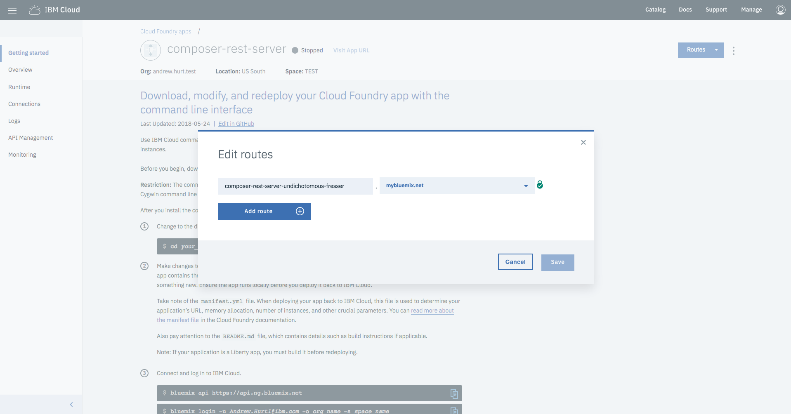Click the Stopped status indicator
This screenshot has width=791, height=414.
click(307, 50)
